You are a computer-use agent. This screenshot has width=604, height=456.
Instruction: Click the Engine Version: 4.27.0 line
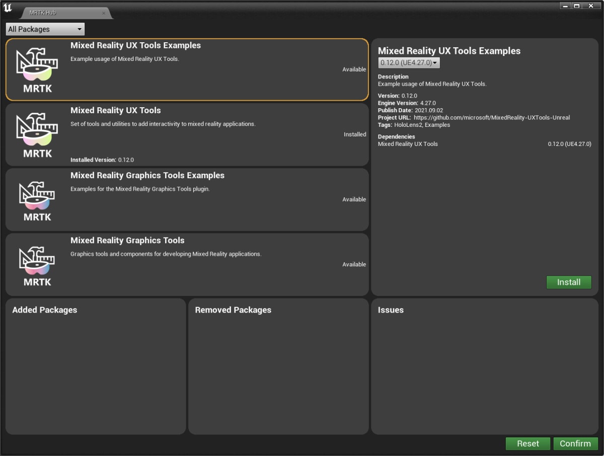[407, 103]
